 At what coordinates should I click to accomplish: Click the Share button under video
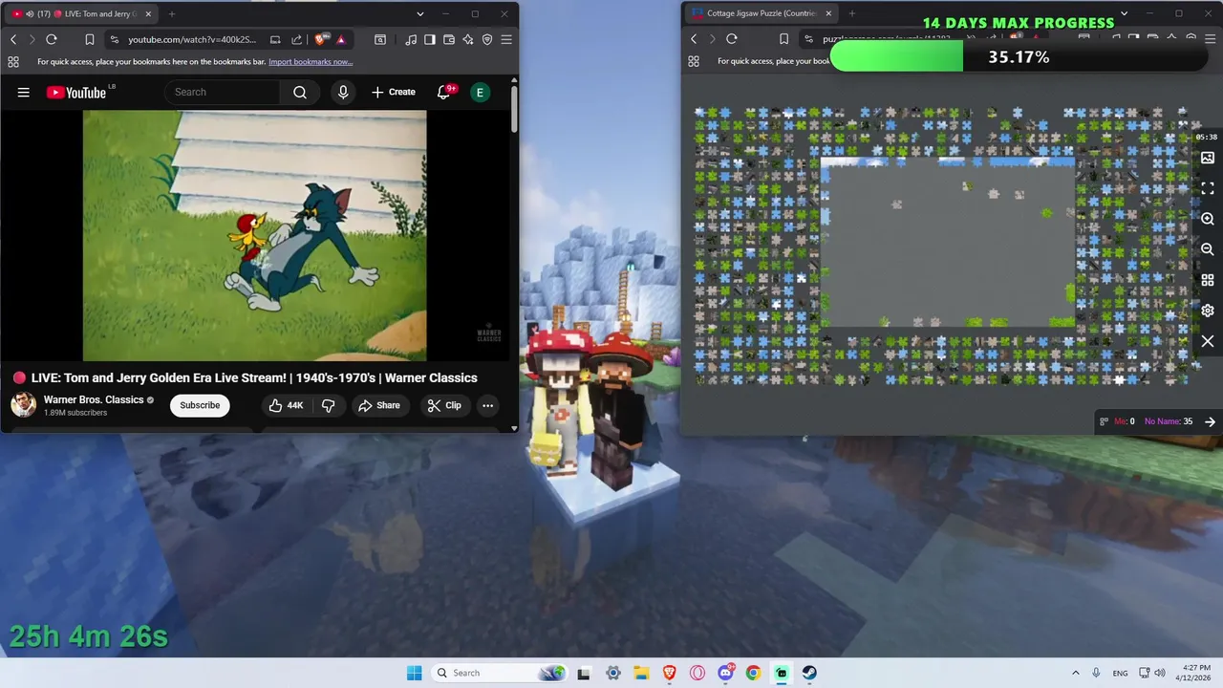(x=379, y=405)
